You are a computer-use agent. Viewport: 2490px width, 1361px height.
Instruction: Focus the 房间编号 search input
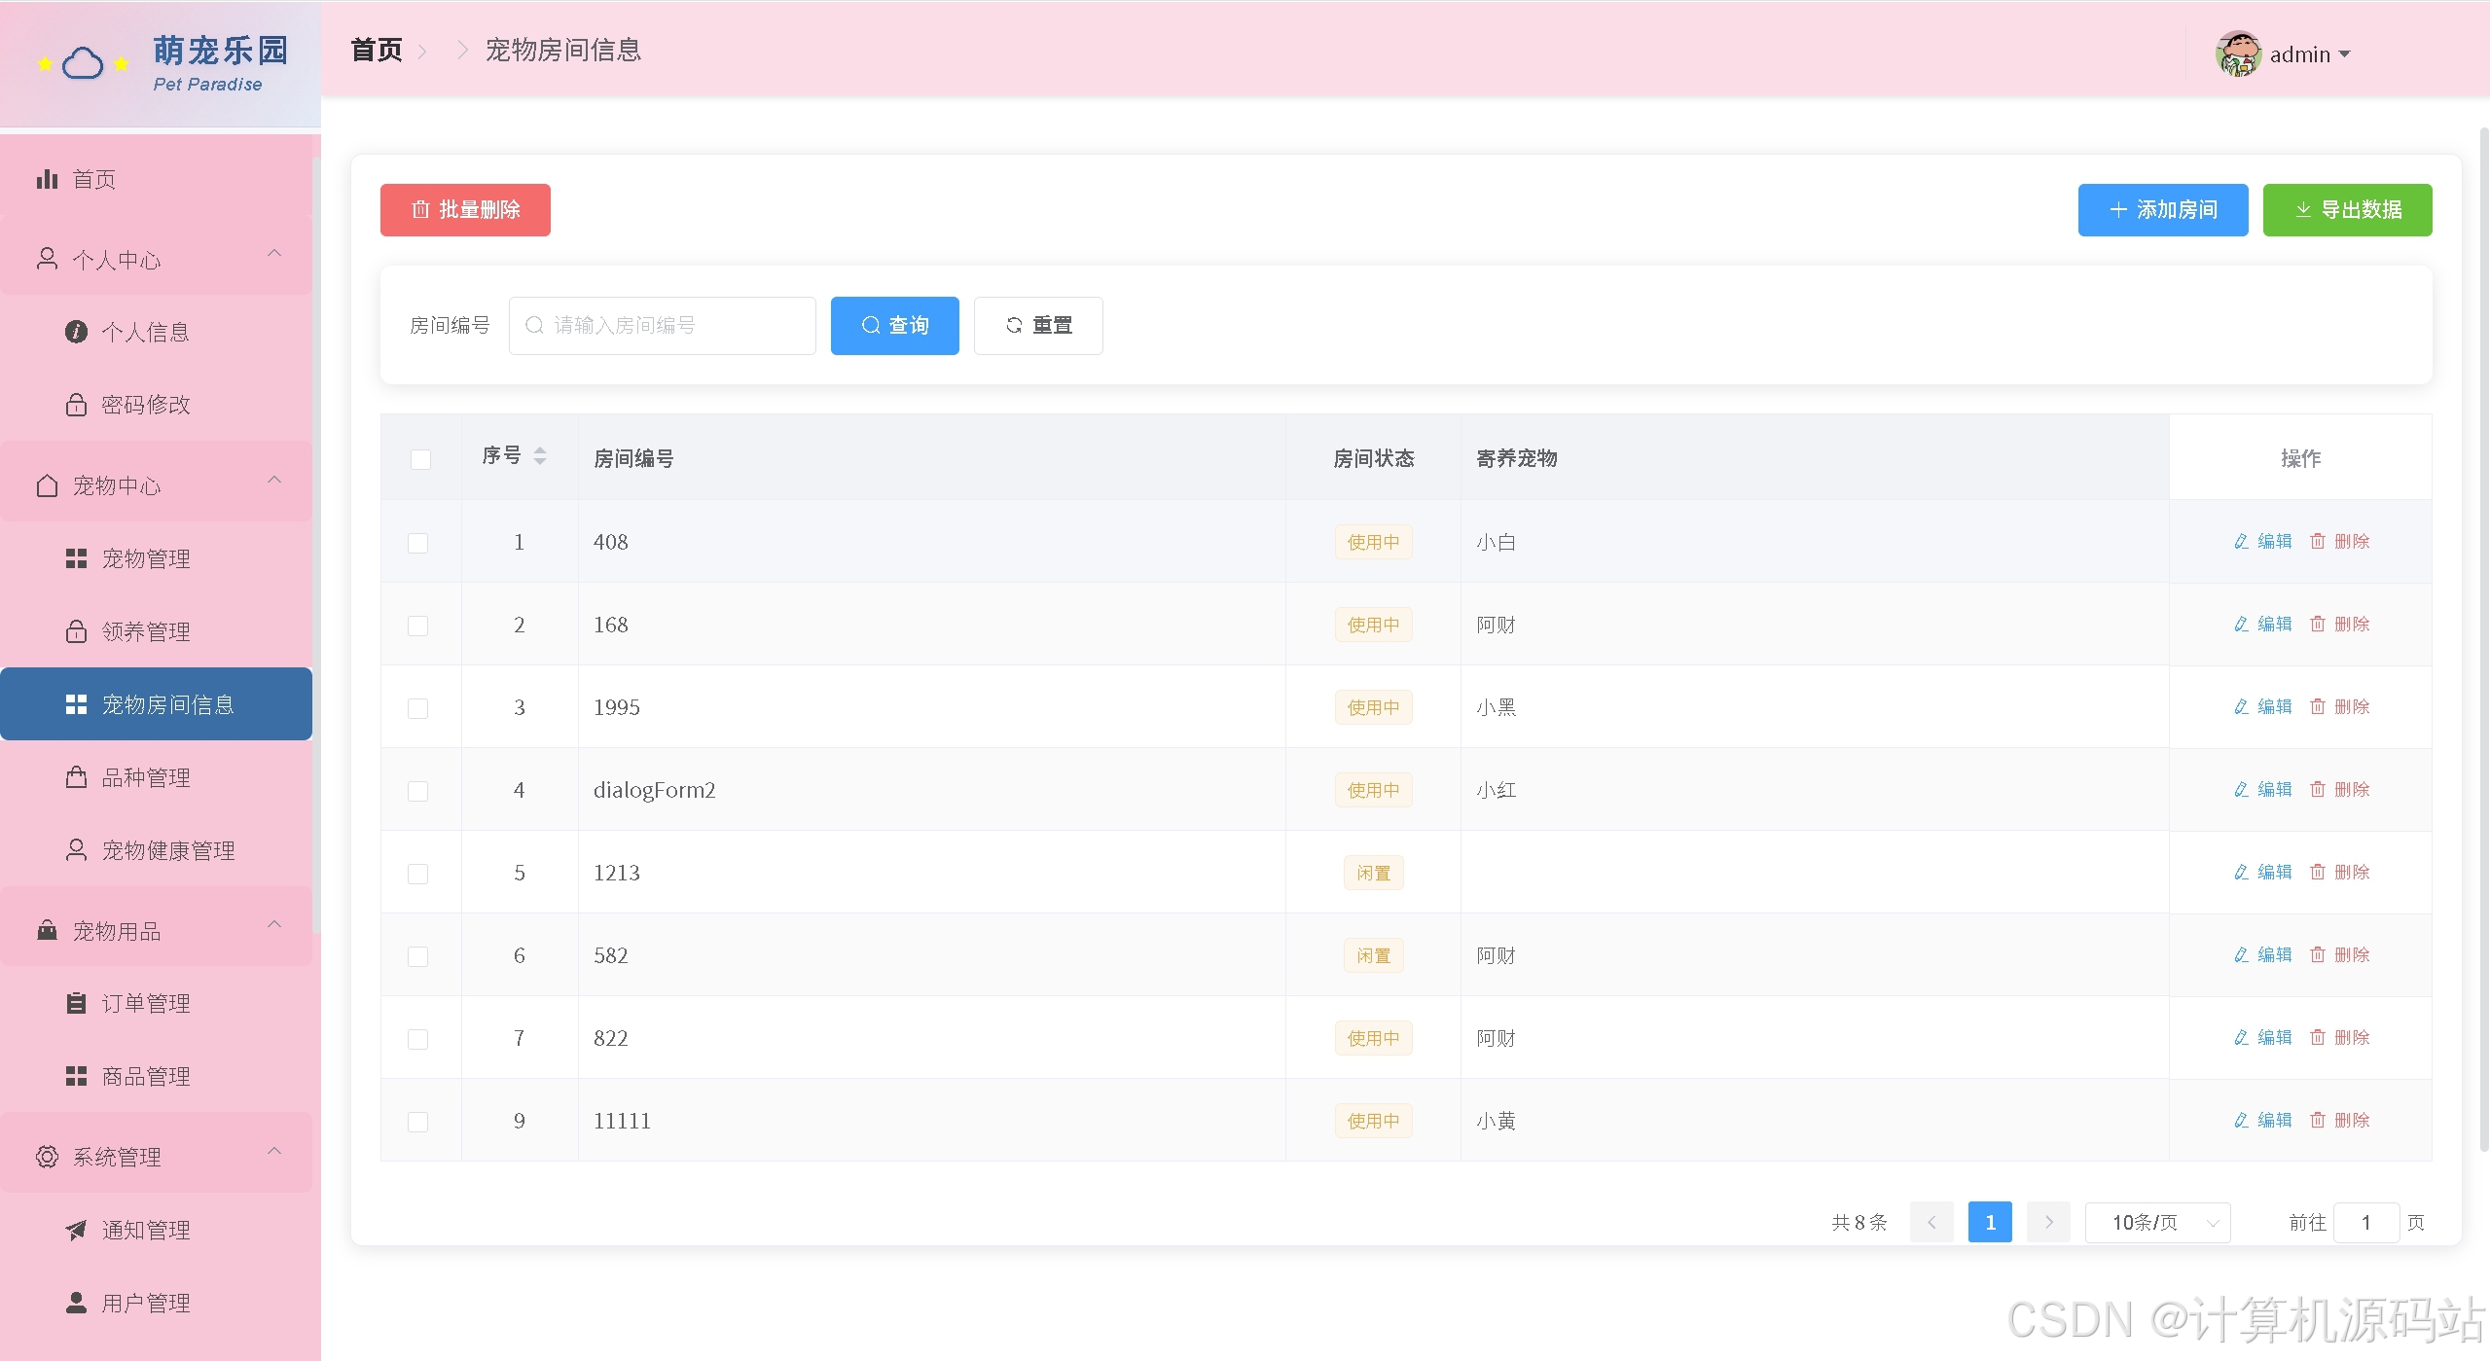pos(662,326)
